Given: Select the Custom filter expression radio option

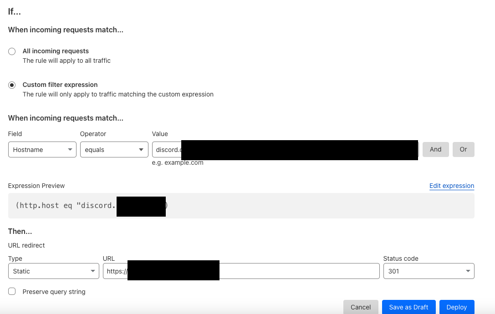Looking at the screenshot, I should coord(12,85).
